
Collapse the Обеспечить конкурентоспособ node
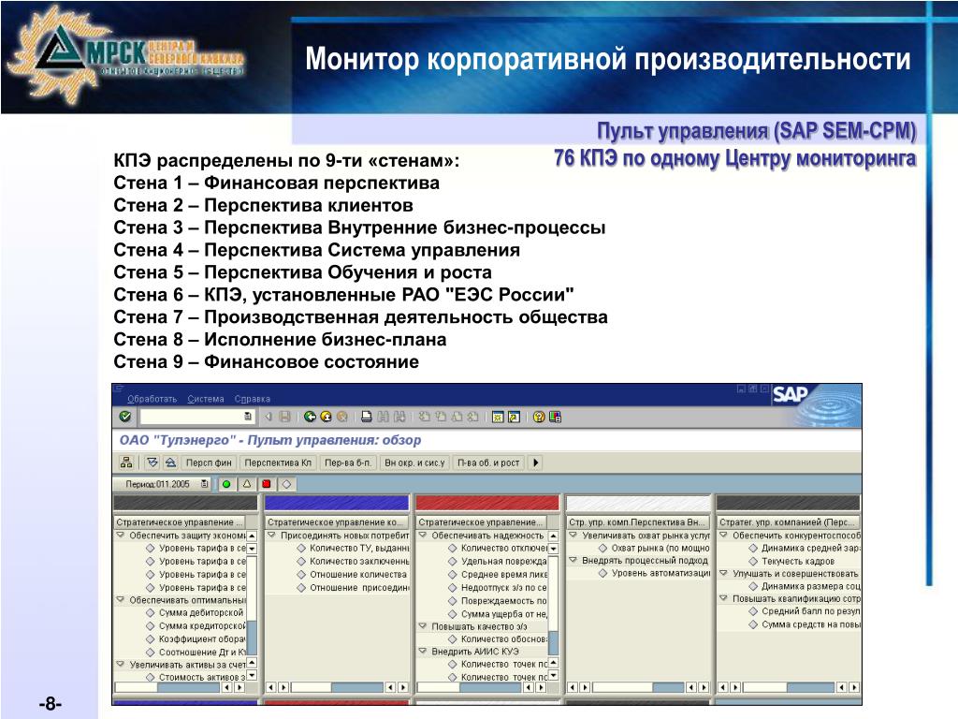pyautogui.click(x=723, y=535)
